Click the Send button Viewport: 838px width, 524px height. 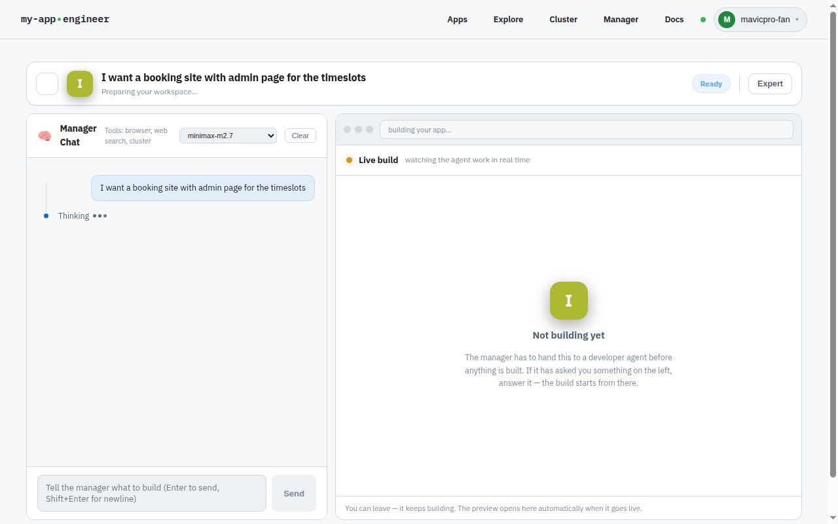pyautogui.click(x=294, y=493)
